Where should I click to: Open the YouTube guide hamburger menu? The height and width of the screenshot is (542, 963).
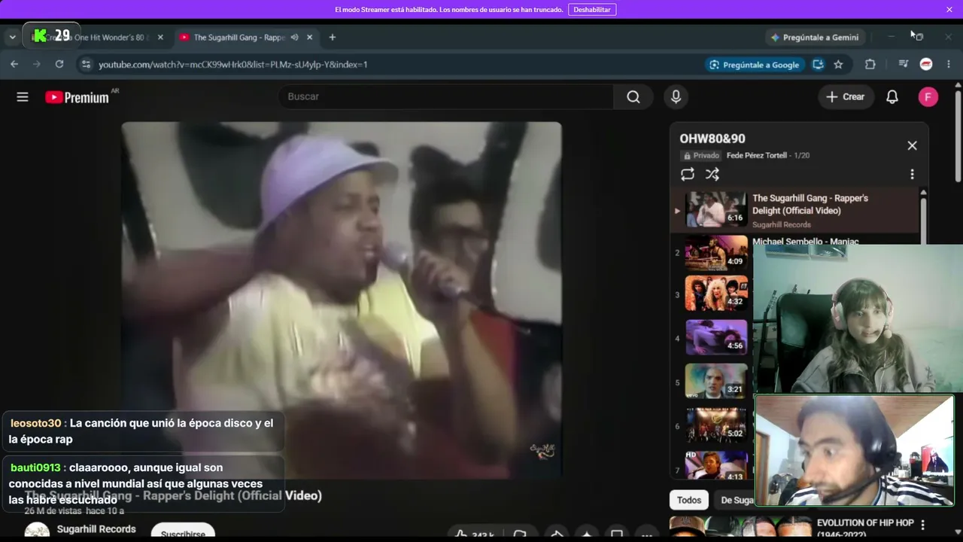[x=23, y=97]
